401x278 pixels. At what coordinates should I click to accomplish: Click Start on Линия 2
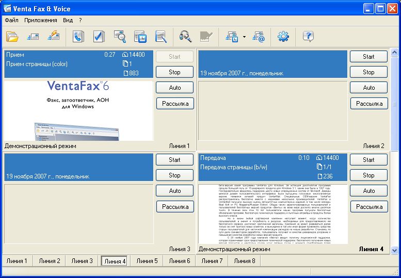click(x=368, y=56)
